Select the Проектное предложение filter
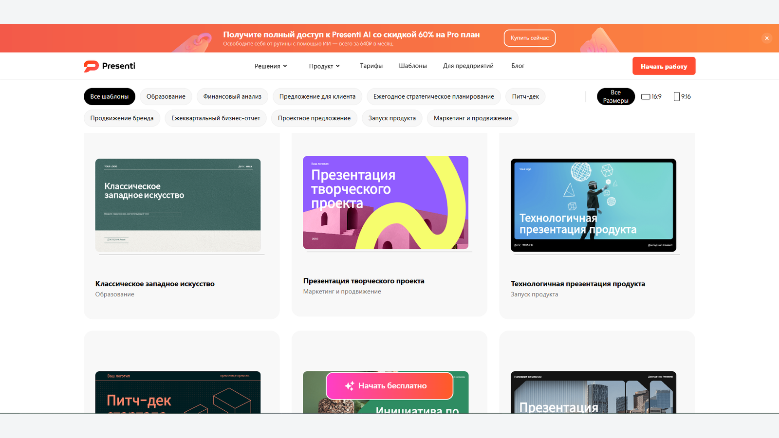The height and width of the screenshot is (438, 779). pyautogui.click(x=314, y=118)
